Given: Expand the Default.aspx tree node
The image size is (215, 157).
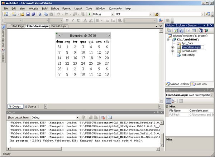Looking at the screenshot, I should [x=172, y=51].
